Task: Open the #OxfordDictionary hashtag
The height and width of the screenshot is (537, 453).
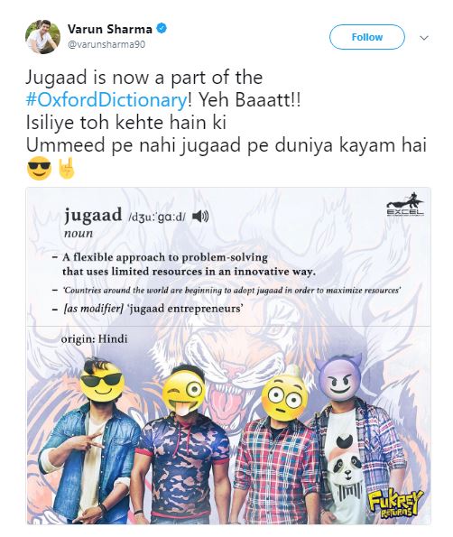Action: (x=106, y=100)
